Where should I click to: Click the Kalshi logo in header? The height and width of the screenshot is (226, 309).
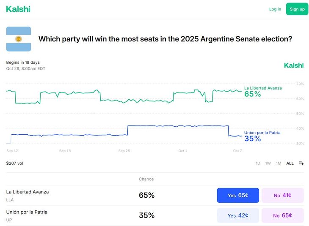pos(18,9)
